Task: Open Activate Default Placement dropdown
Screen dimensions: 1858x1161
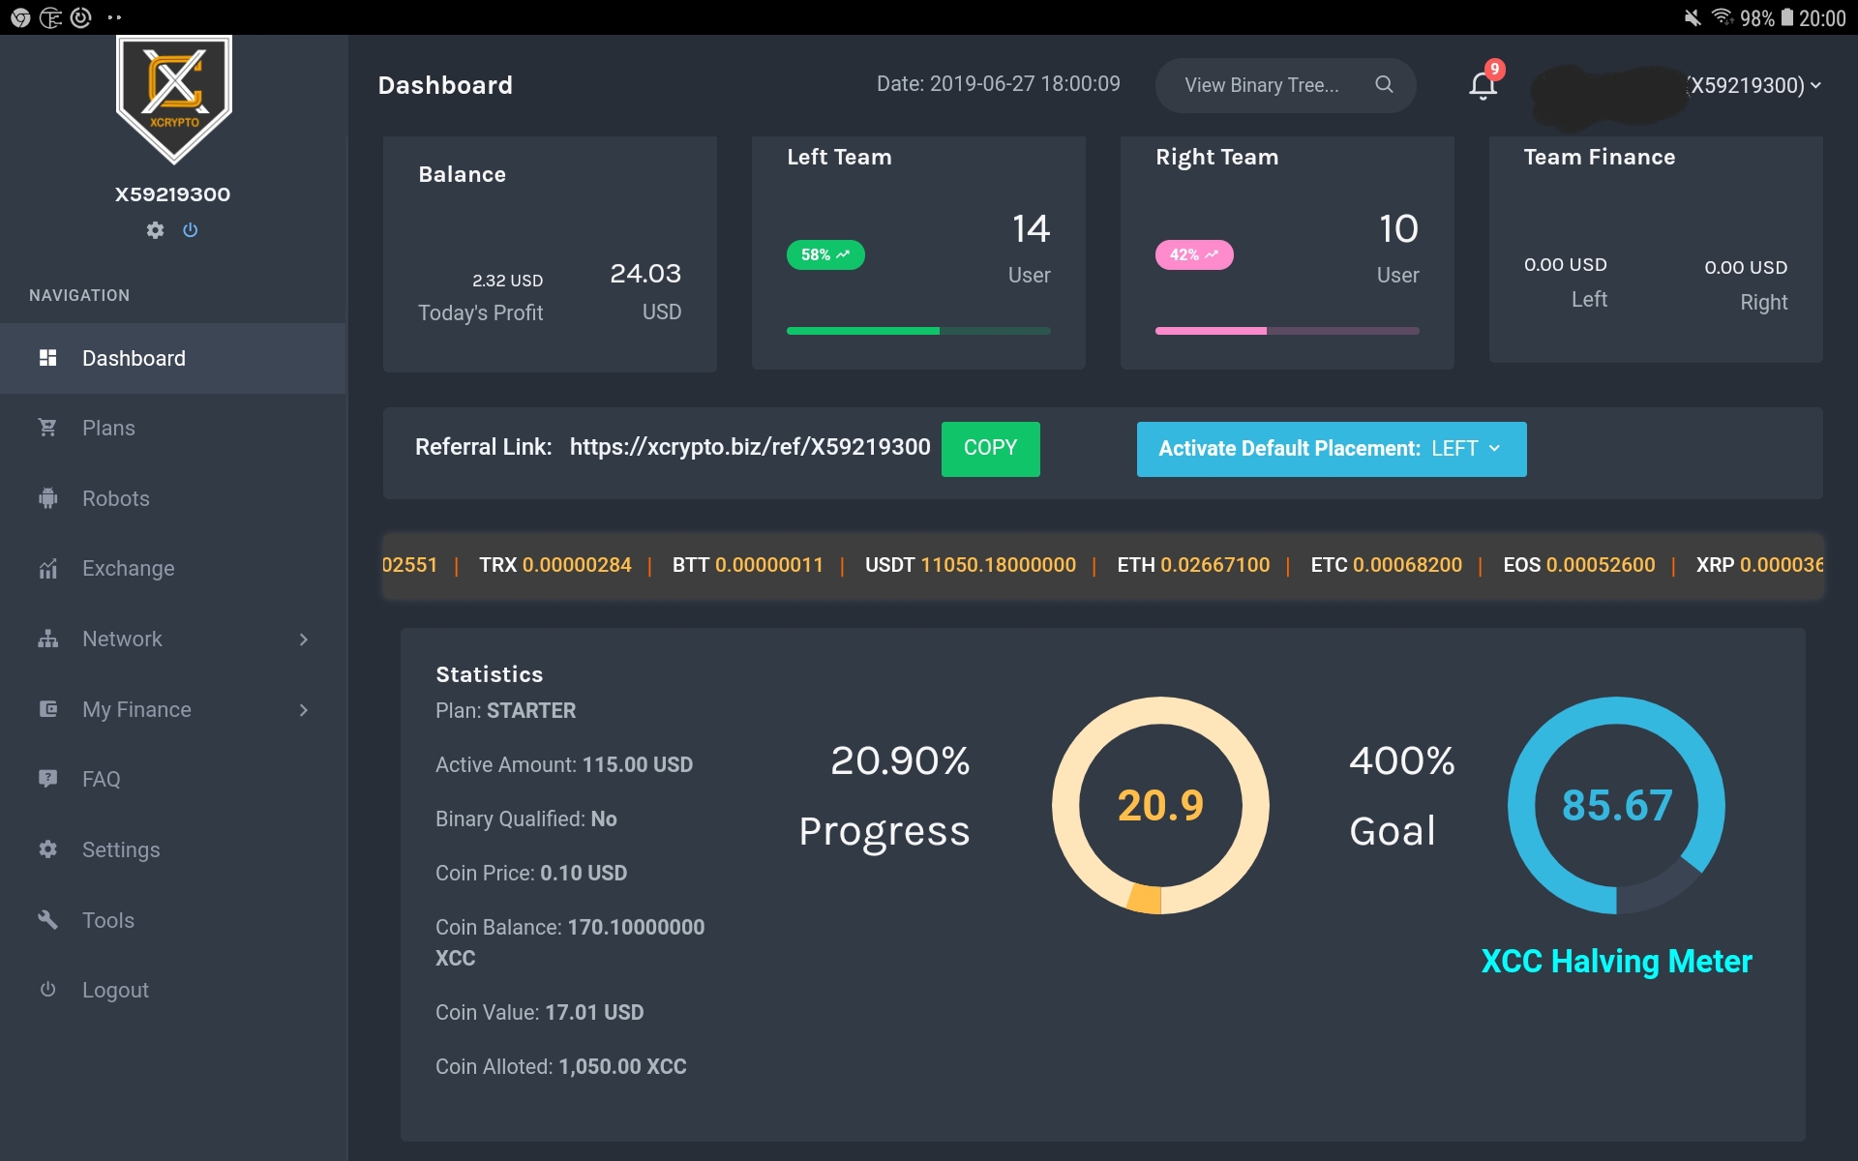Action: pos(1331,449)
